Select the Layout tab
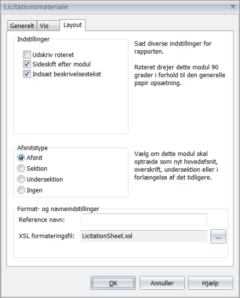The width and height of the screenshot is (240, 298). point(73,25)
